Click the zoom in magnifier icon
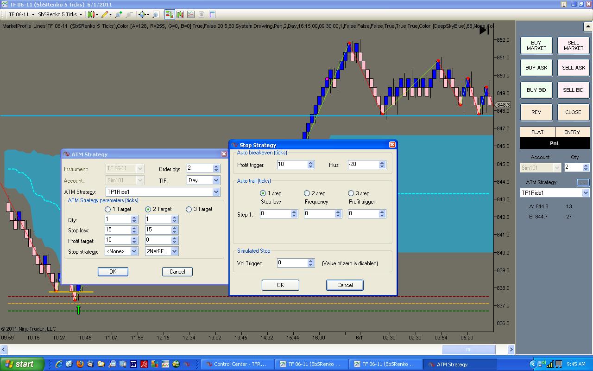 coord(119,14)
